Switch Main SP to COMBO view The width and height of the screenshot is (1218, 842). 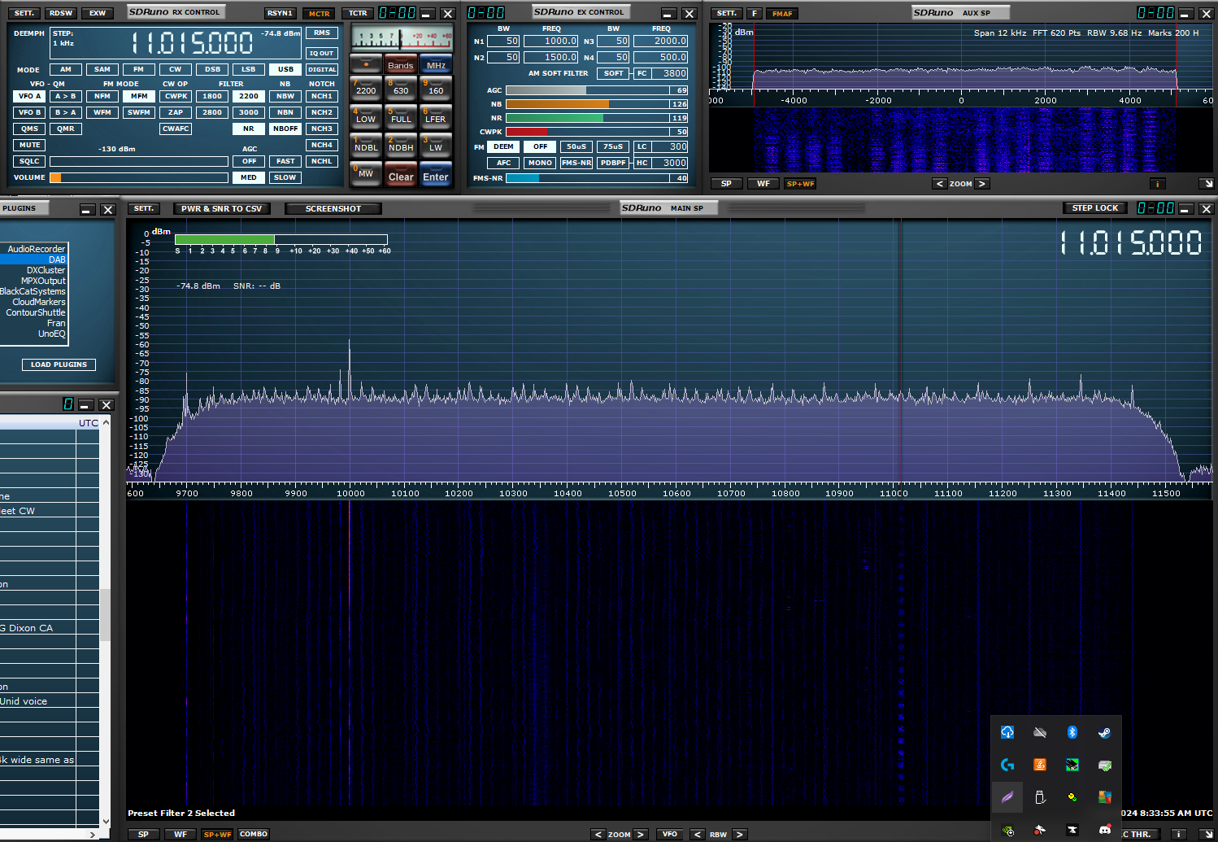(254, 835)
